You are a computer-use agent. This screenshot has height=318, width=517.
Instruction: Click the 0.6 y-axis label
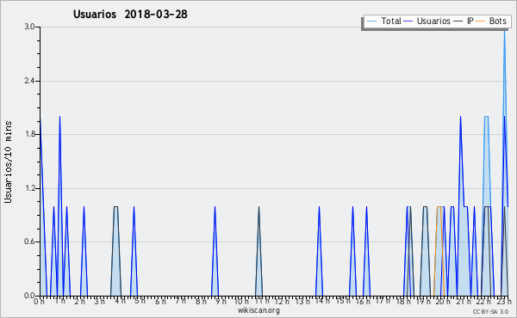coord(29,242)
